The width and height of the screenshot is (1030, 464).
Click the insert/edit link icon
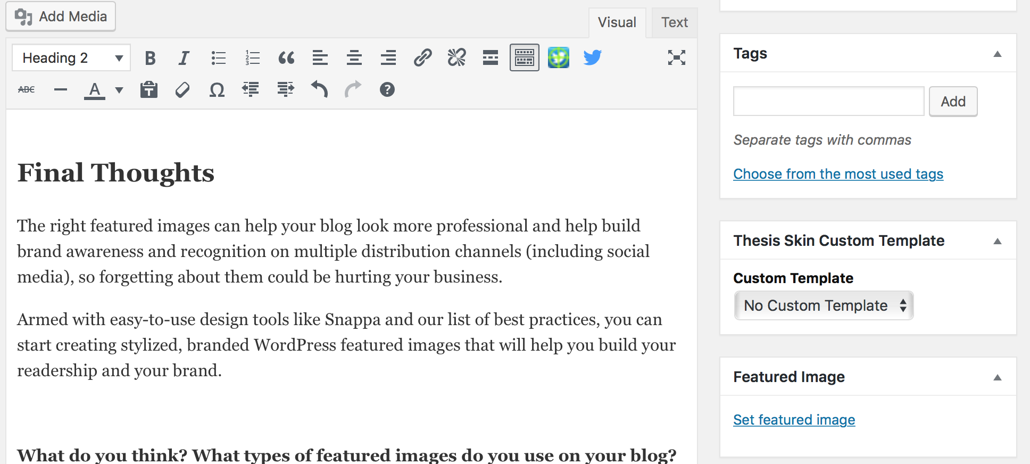click(422, 57)
